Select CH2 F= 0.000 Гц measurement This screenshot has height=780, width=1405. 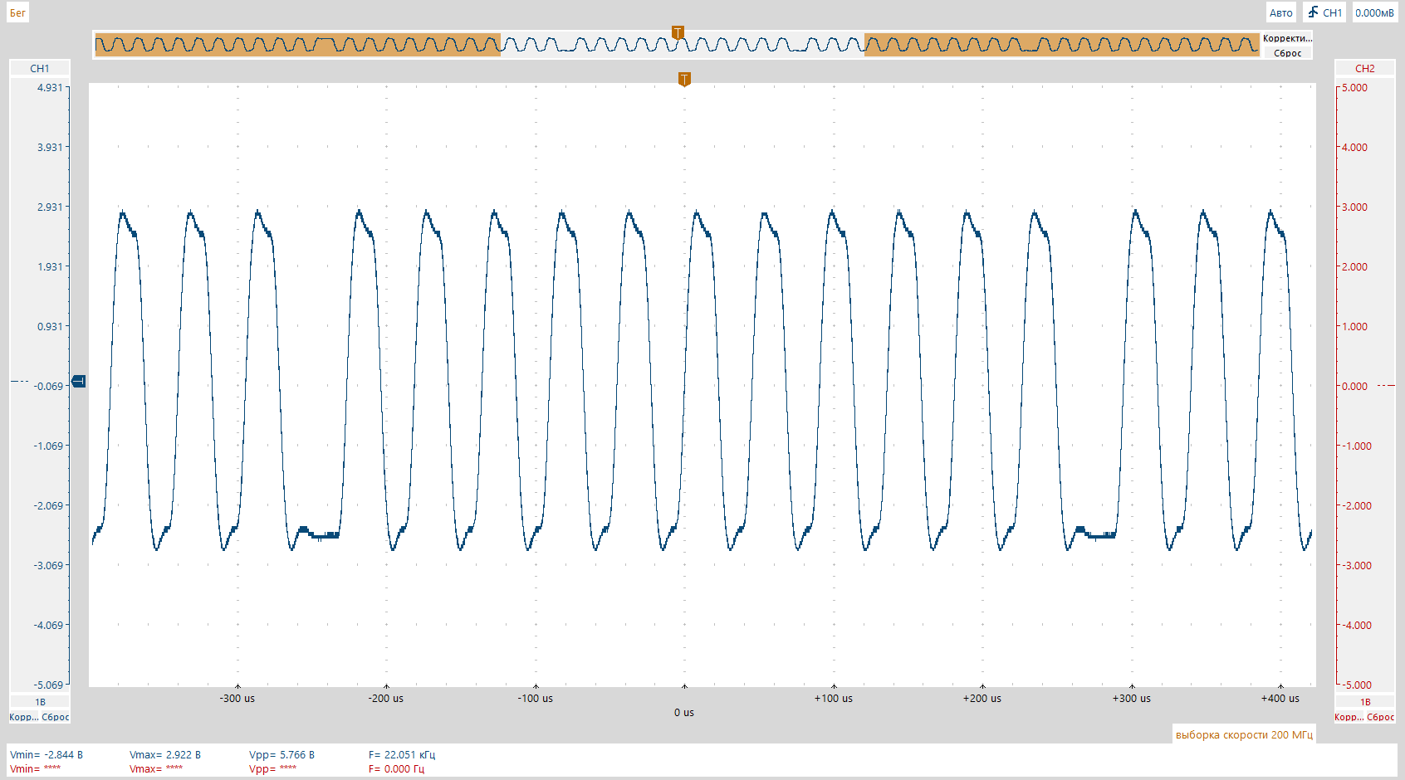396,768
